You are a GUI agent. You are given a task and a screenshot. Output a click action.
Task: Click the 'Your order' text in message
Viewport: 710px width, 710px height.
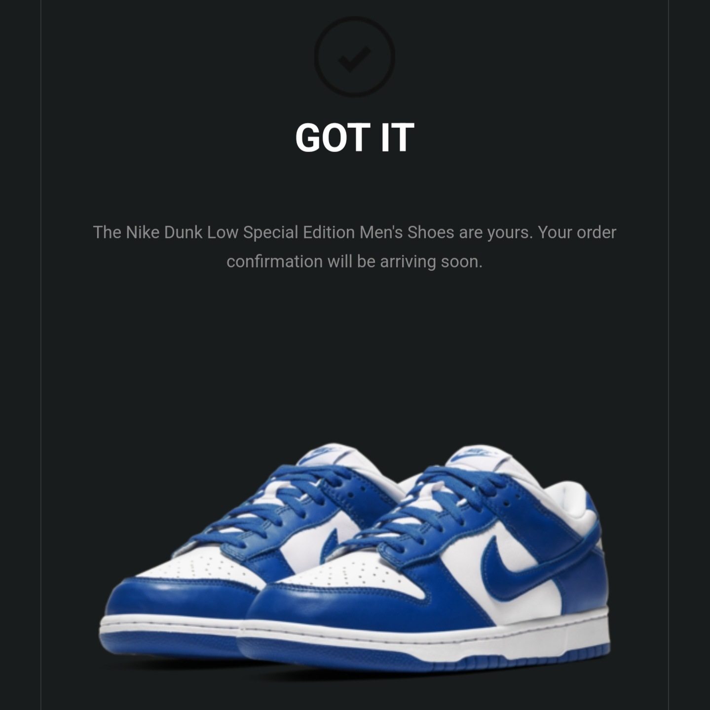click(577, 232)
